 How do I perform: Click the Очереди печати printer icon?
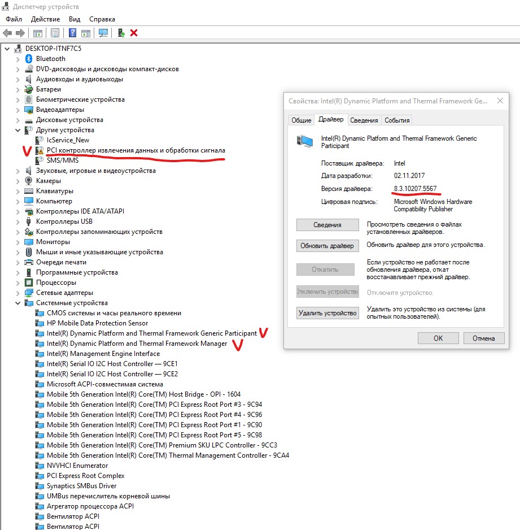click(29, 262)
